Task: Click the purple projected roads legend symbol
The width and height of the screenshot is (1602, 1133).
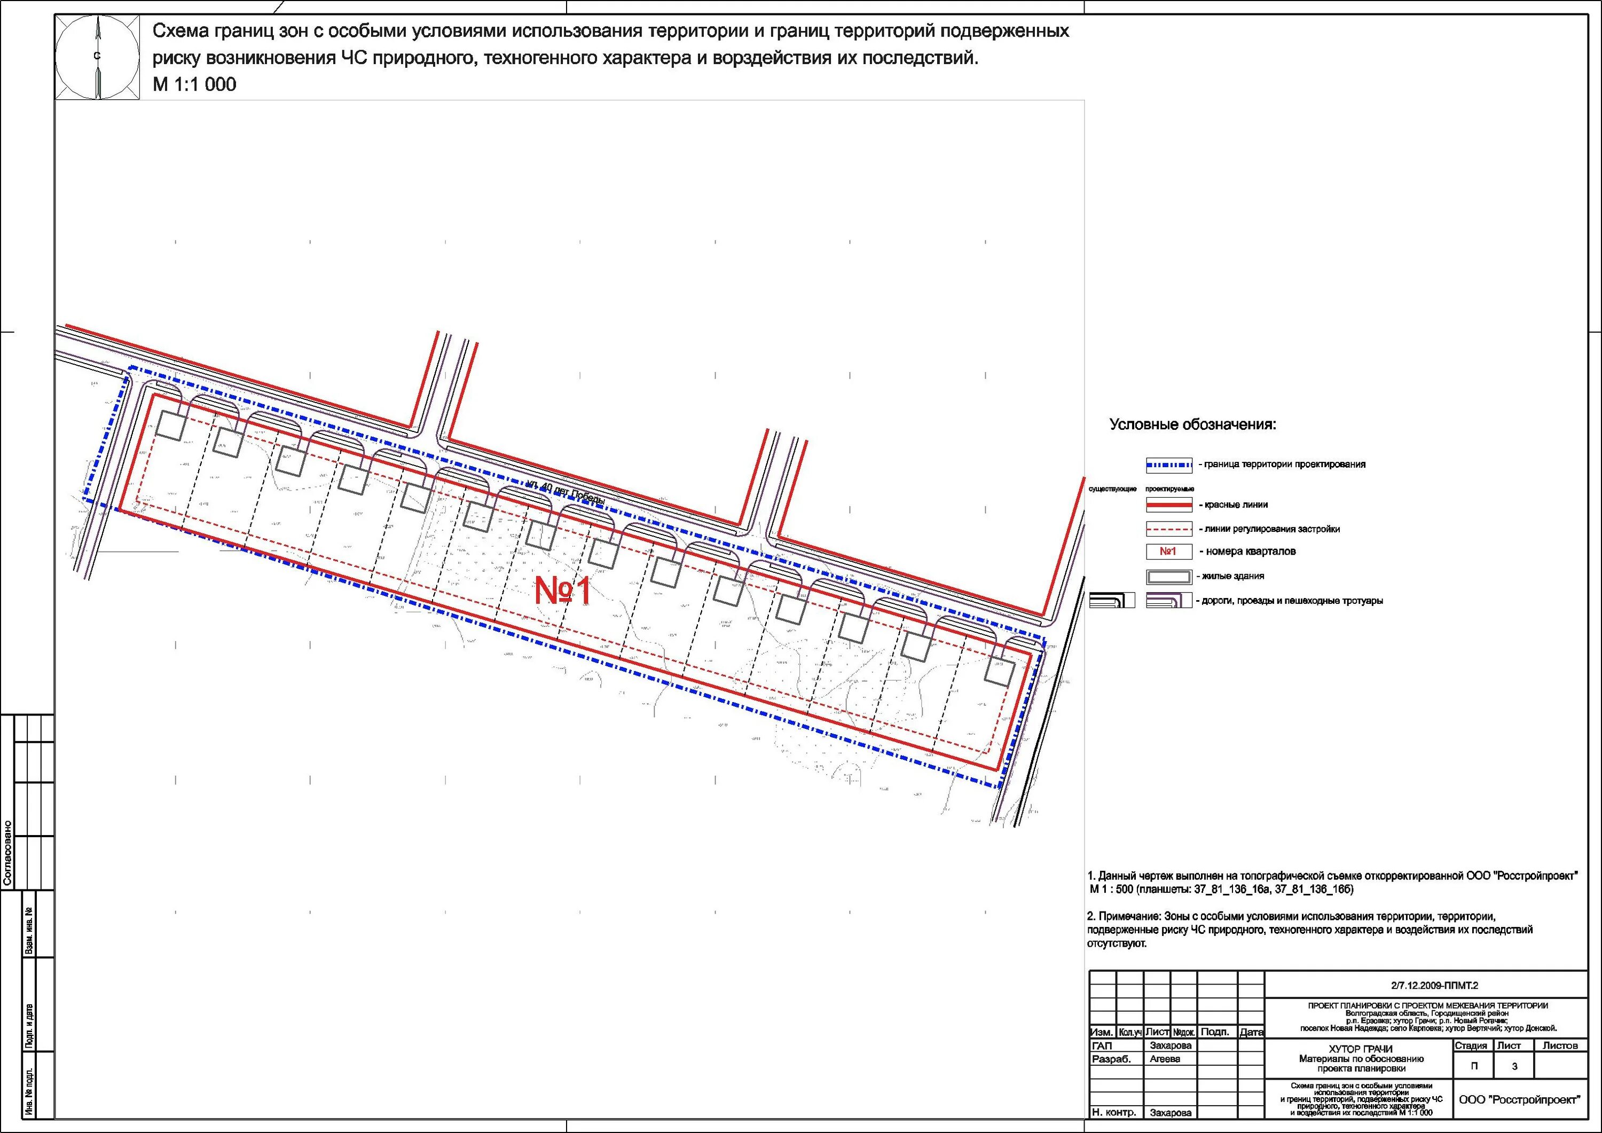Action: [x=1169, y=601]
